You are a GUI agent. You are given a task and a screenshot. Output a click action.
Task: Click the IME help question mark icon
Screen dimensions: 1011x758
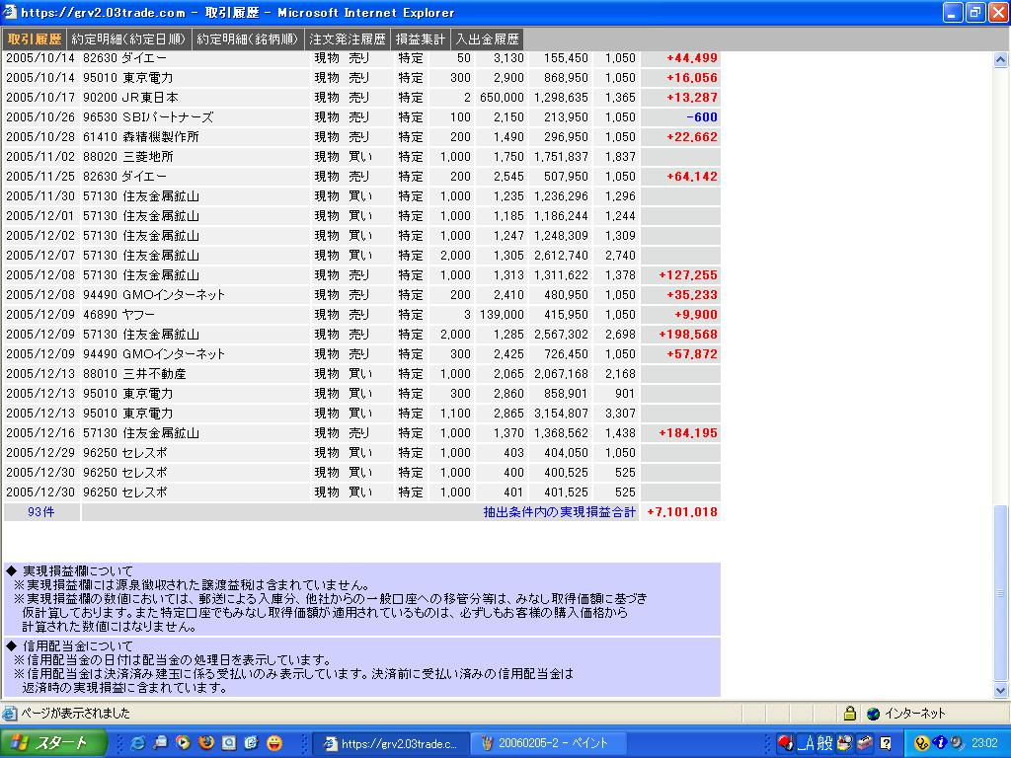886,743
